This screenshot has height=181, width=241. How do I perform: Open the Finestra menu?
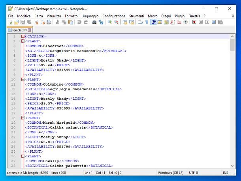[194, 16]
